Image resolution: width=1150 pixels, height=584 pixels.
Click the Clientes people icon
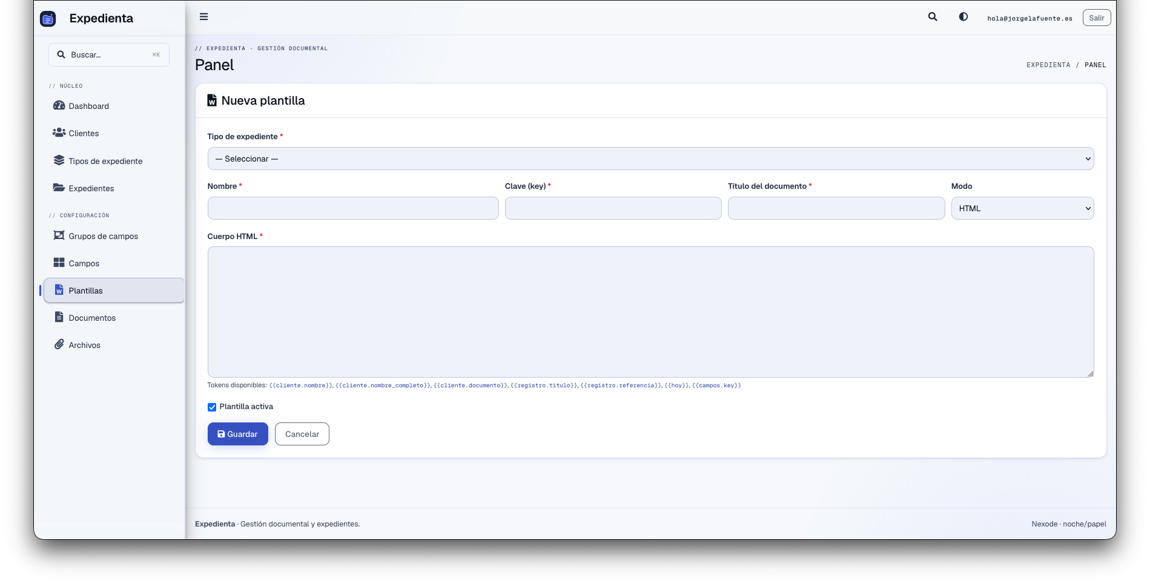coord(59,133)
